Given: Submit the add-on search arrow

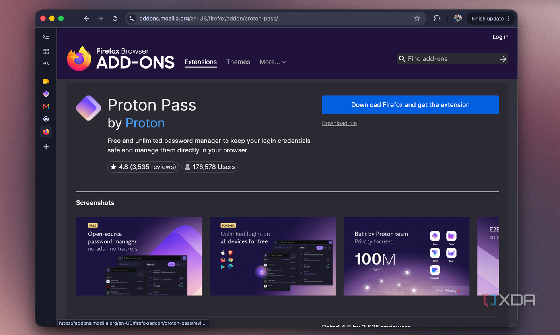Looking at the screenshot, I should [503, 59].
